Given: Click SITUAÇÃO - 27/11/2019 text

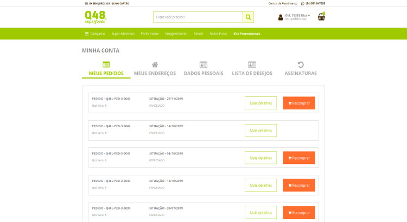Looking at the screenshot, I should [x=166, y=99].
